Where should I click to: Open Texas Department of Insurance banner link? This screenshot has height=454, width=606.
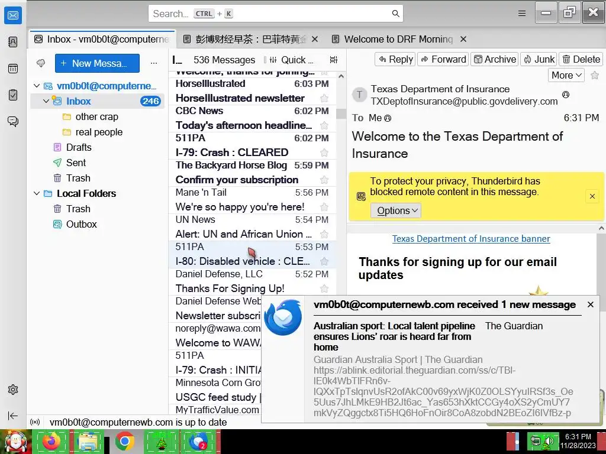(470, 239)
